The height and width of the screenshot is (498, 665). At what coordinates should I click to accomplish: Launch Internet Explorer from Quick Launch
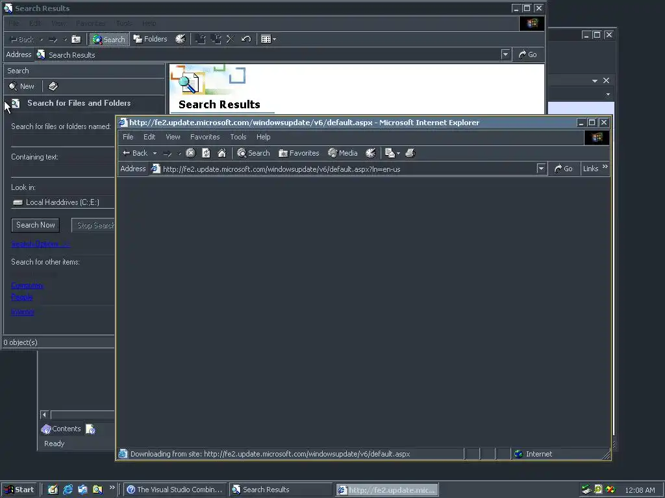68,490
